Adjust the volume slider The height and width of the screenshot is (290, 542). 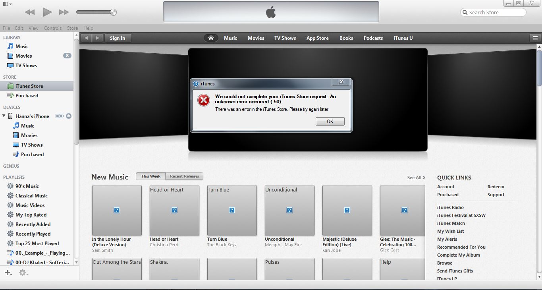[x=96, y=12]
